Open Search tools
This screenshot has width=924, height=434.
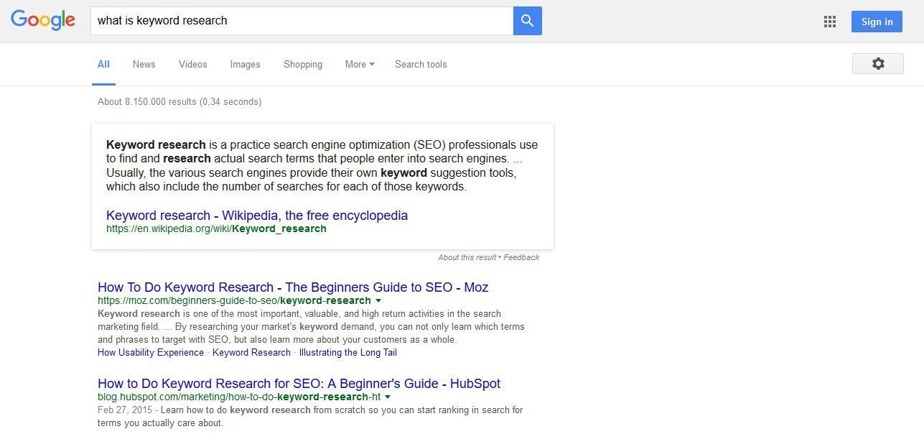421,64
